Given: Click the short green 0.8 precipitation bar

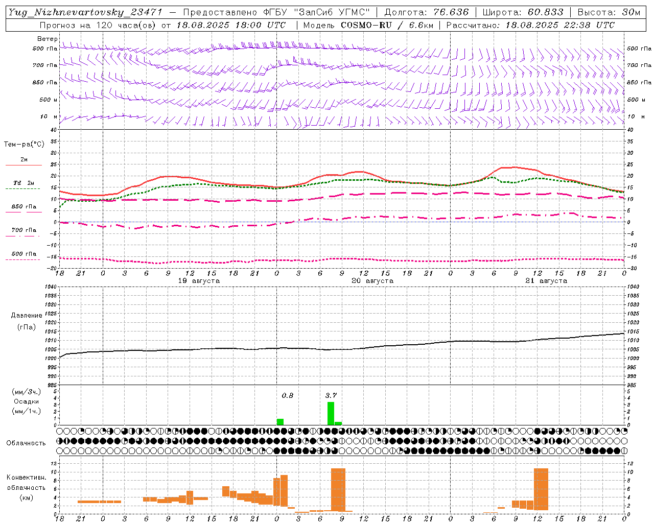Looking at the screenshot, I should point(280,422).
